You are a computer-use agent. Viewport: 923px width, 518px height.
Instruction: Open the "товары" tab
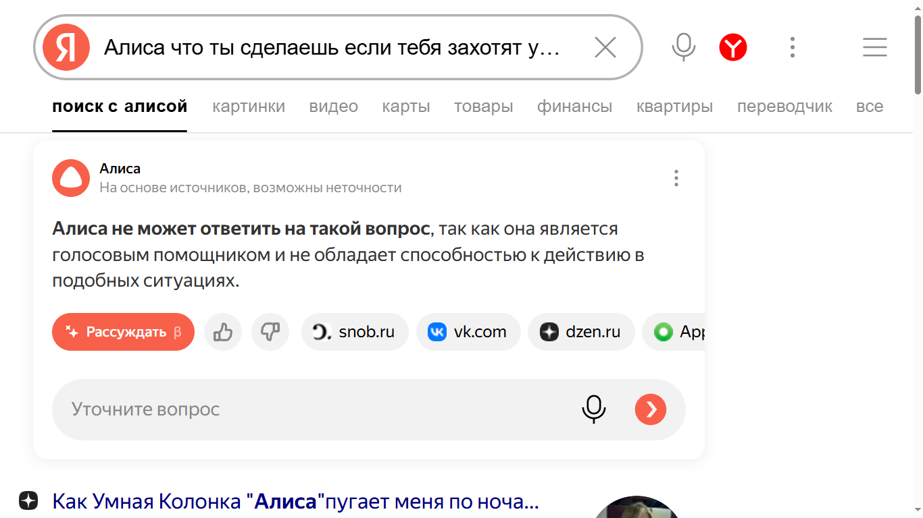pyautogui.click(x=484, y=107)
